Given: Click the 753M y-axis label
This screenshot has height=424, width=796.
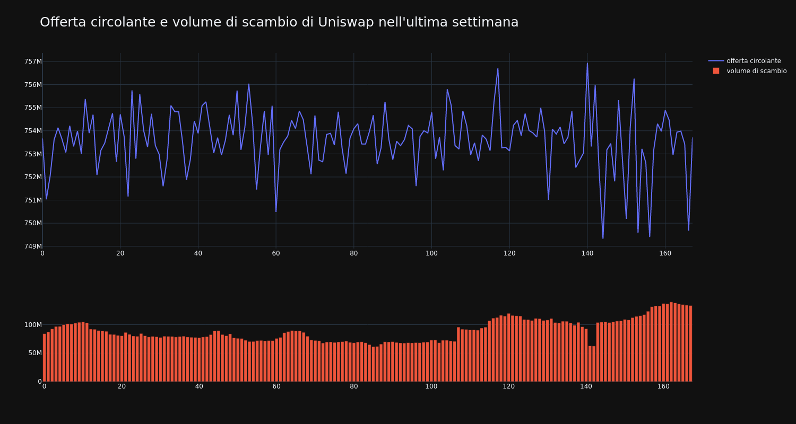Looking at the screenshot, I should [x=33, y=154].
